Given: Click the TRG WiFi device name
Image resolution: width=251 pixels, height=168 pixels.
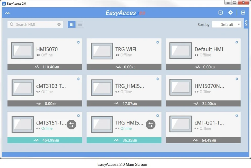Looking at the screenshot, I should point(126,49).
